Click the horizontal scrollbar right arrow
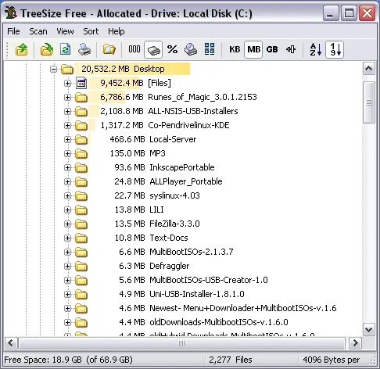This screenshot has width=380, height=369. click(355, 343)
